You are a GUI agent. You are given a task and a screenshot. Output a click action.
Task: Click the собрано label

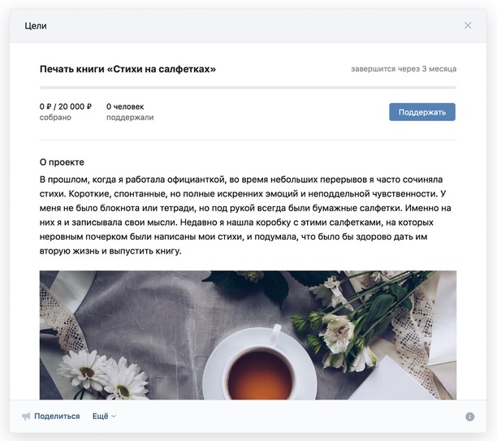(x=55, y=117)
